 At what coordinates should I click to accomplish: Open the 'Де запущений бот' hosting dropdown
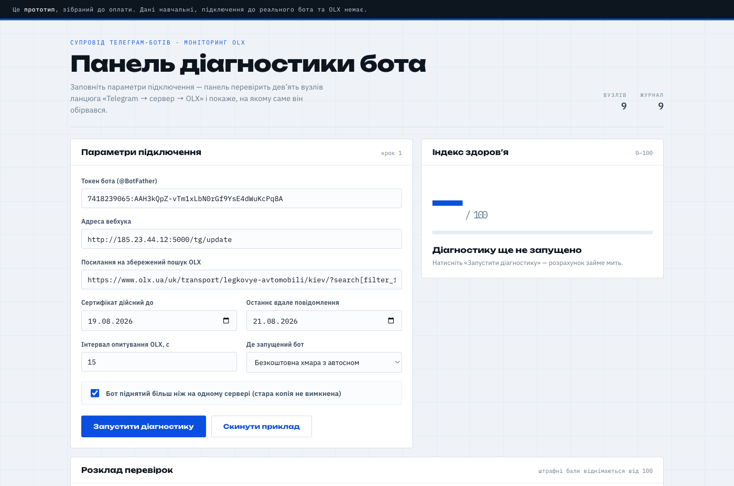(x=324, y=362)
